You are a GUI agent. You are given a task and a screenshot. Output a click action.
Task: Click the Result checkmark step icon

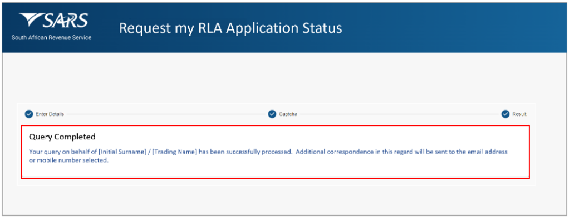(x=505, y=114)
